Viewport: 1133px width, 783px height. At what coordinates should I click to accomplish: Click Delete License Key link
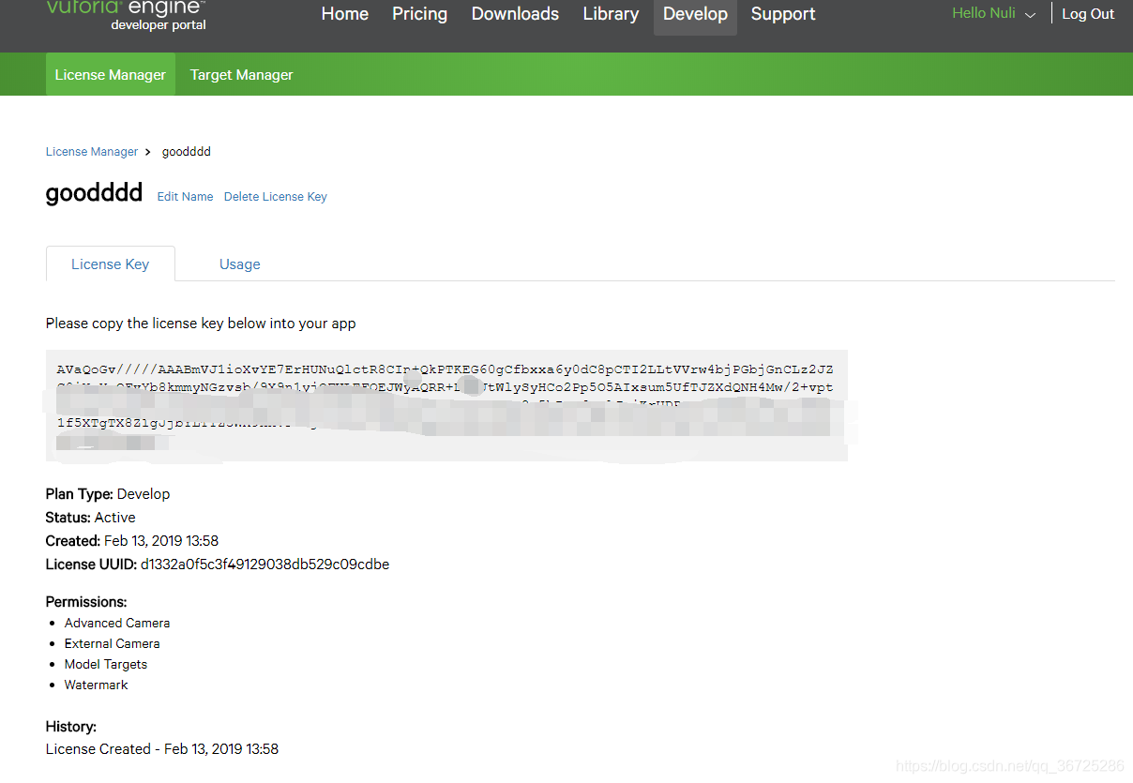point(276,197)
